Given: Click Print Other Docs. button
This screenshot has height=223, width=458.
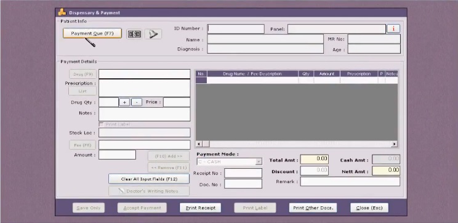Looking at the screenshot, I should pos(313,208).
